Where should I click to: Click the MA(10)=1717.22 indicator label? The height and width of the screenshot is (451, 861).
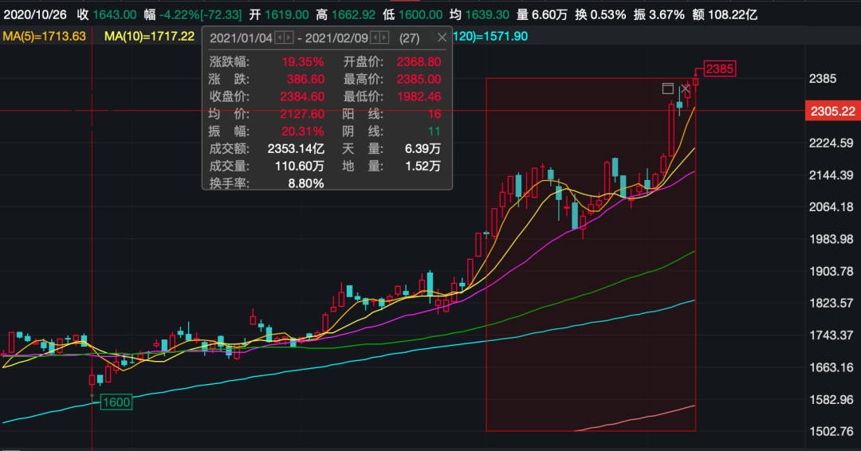coord(149,36)
